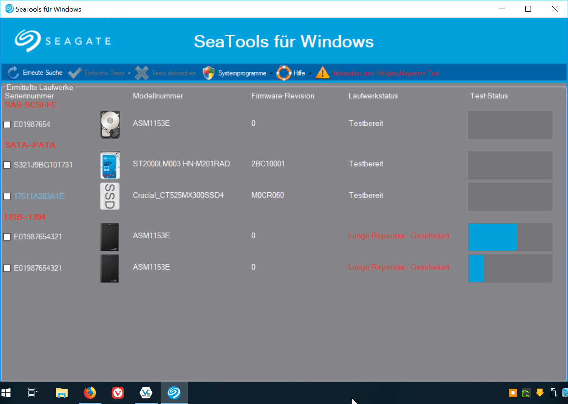This screenshot has width=568, height=404.
Task: Click the SATA--PATA category label
Action: (x=30, y=145)
